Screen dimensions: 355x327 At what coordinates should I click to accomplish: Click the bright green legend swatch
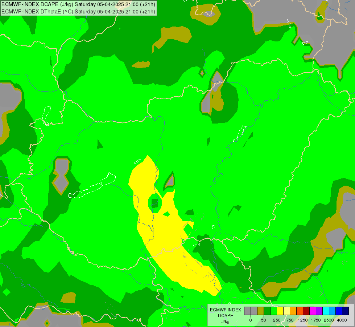pos(273,311)
